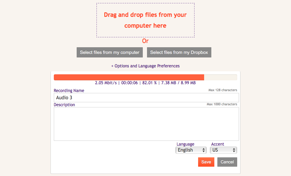
Task: Click the Language label above the dropdown
Action: tap(185, 144)
